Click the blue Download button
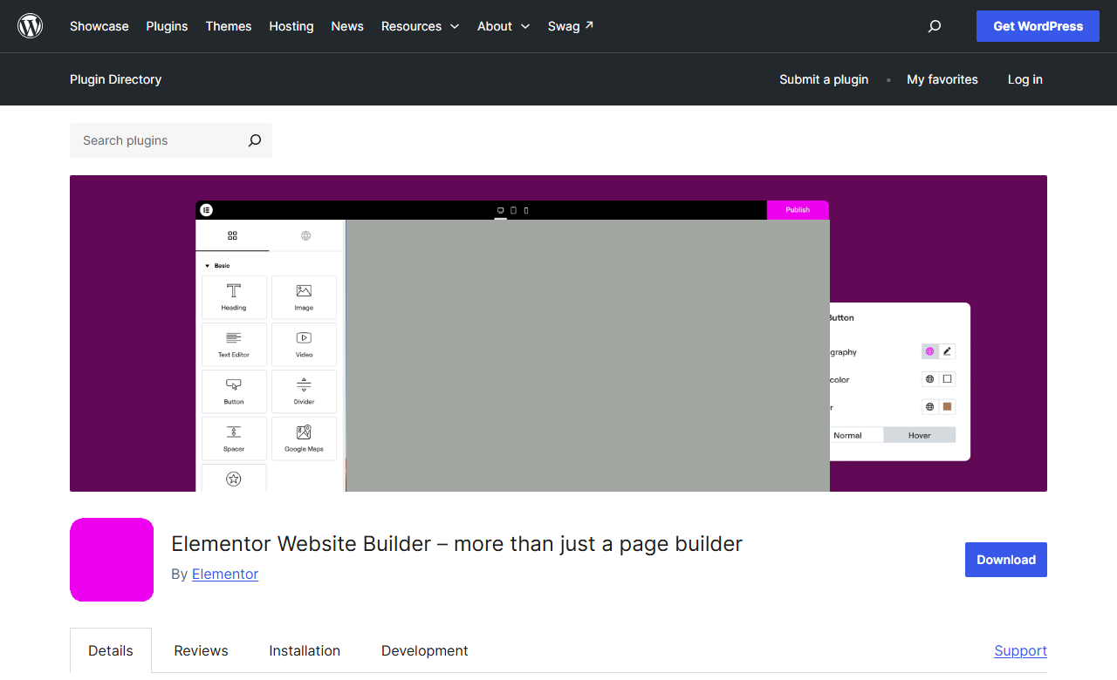The width and height of the screenshot is (1117, 680). point(1006,560)
